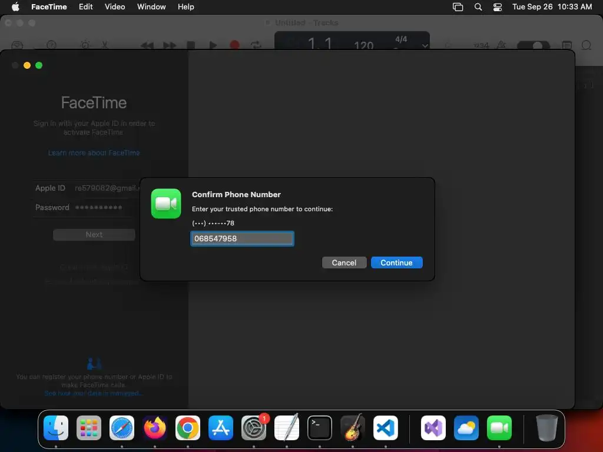This screenshot has width=603, height=452.
Task: Launch Firefox from the Dock
Action: (155, 428)
